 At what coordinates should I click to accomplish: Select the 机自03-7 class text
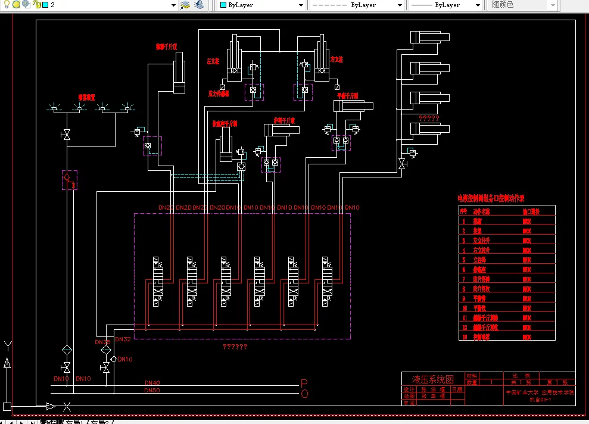541,400
